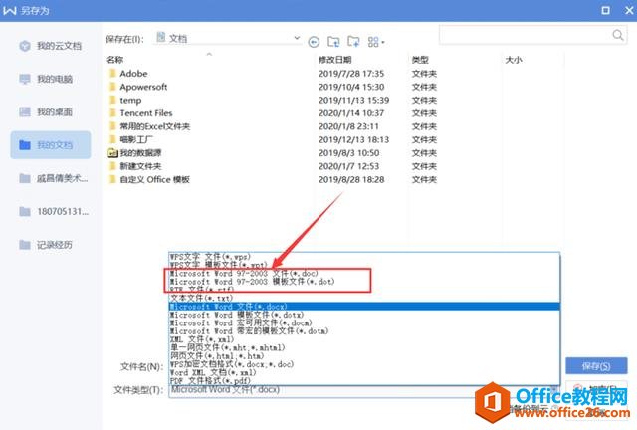The image size is (637, 430).
Task: Choose Word 模板文件(*.dotx) type
Action: tap(364, 315)
